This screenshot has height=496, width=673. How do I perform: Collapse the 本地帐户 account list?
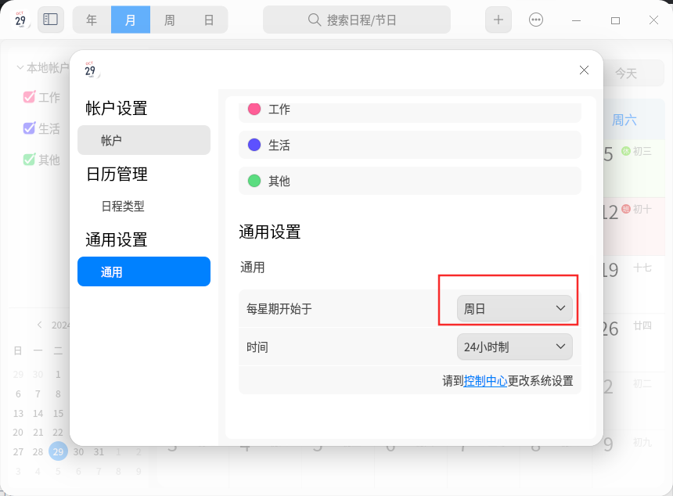[20, 68]
